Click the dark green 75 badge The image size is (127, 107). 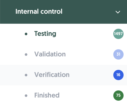(x=118, y=95)
